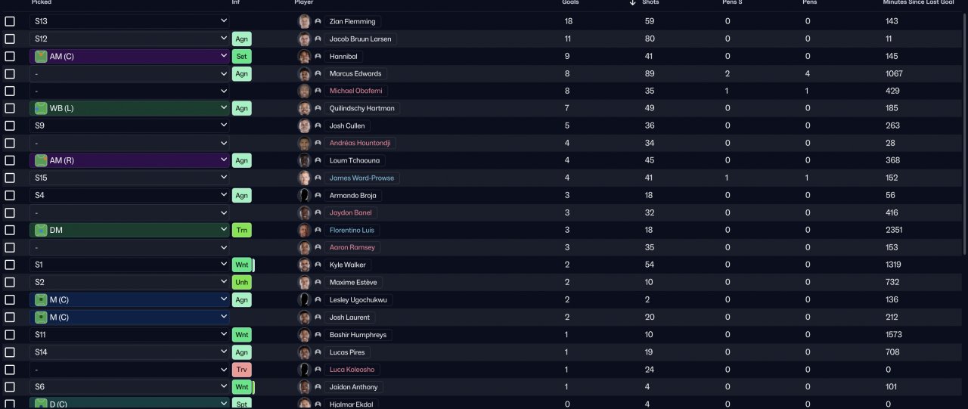This screenshot has height=409, width=968.
Task: Check the box for the Lucas Pires row
Action: 10,352
